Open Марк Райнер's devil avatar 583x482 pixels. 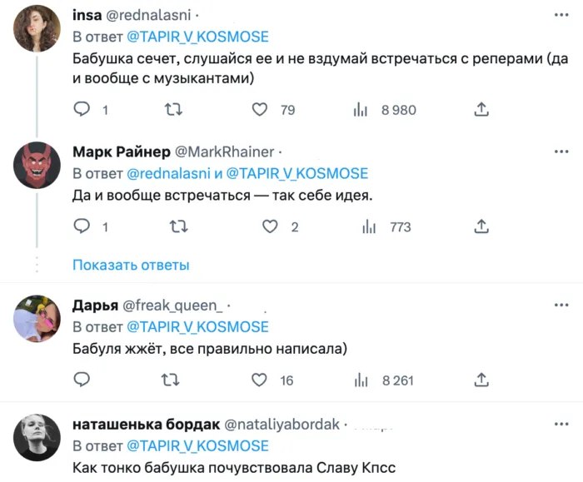(37, 165)
